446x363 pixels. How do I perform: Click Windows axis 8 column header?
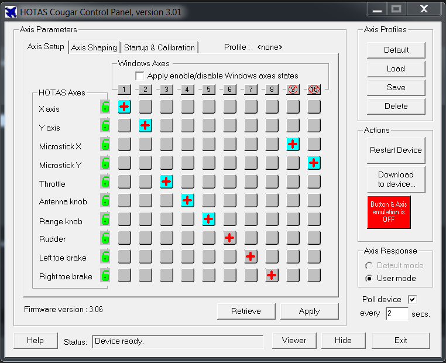(272, 90)
